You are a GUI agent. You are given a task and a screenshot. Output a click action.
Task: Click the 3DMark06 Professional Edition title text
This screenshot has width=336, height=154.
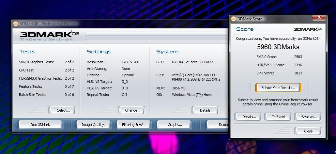coord(48,24)
